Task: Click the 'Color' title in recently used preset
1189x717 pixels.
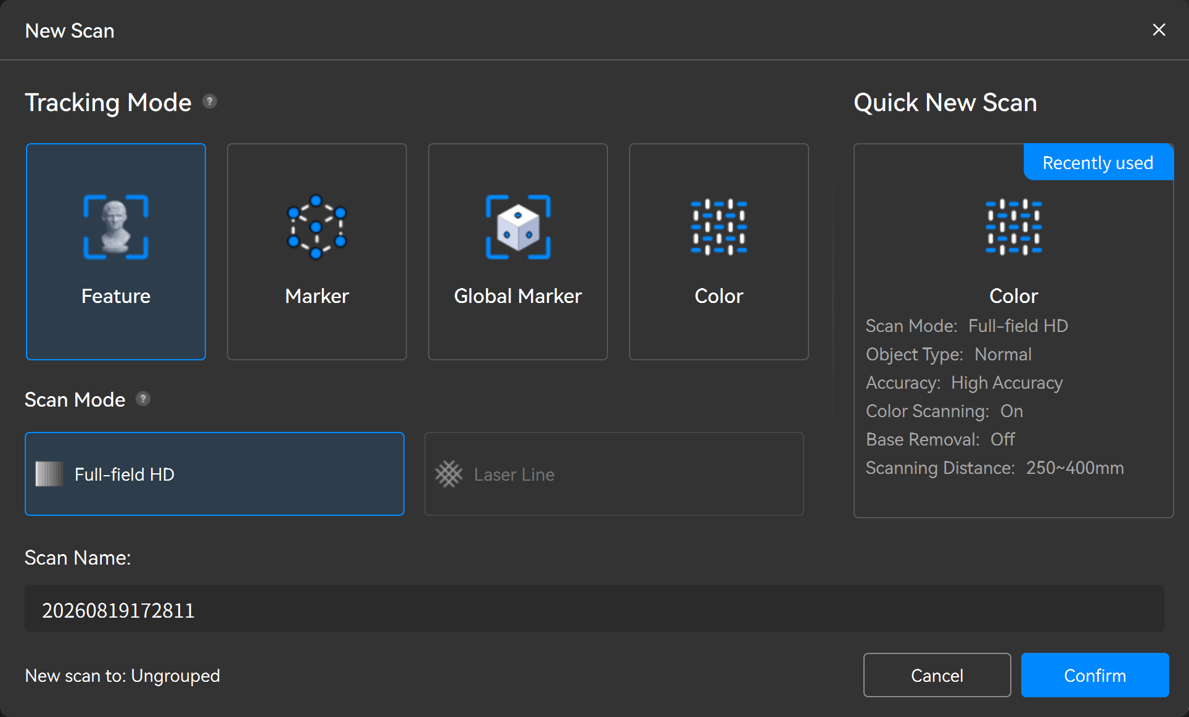Action: coord(1014,296)
